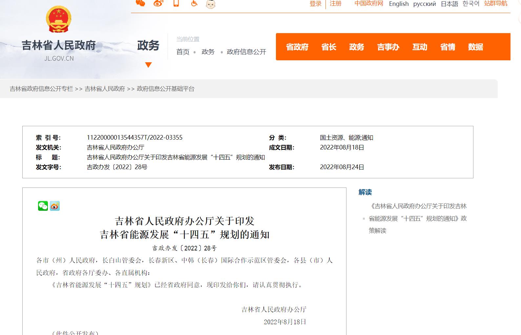Open the 站群导航 site navigation link
This screenshot has height=335, width=521.
click(x=496, y=4)
